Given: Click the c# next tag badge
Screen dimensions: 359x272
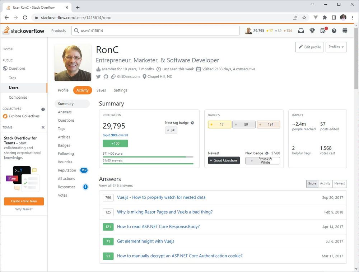Looking at the screenshot, I should (x=171, y=130).
